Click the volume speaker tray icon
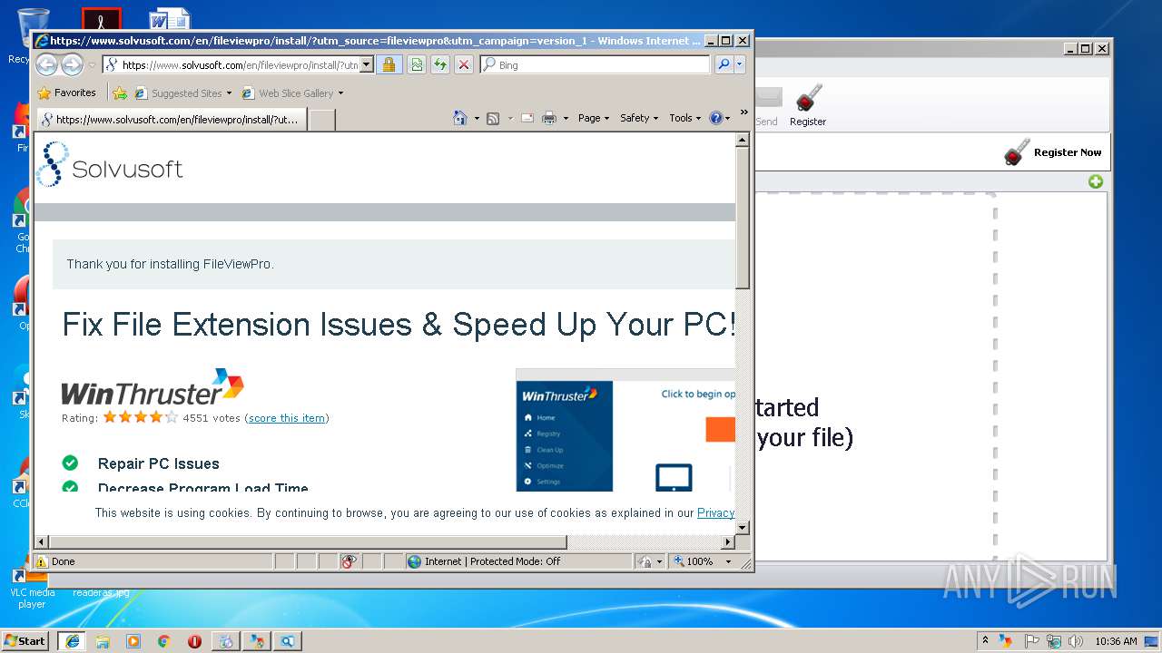This screenshot has width=1162, height=653. pyautogui.click(x=1075, y=641)
